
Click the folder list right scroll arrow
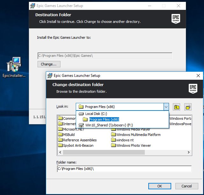(x=189, y=152)
